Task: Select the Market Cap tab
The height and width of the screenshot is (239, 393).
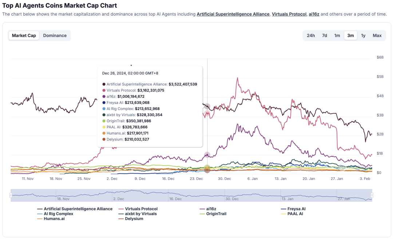Action: coord(24,36)
